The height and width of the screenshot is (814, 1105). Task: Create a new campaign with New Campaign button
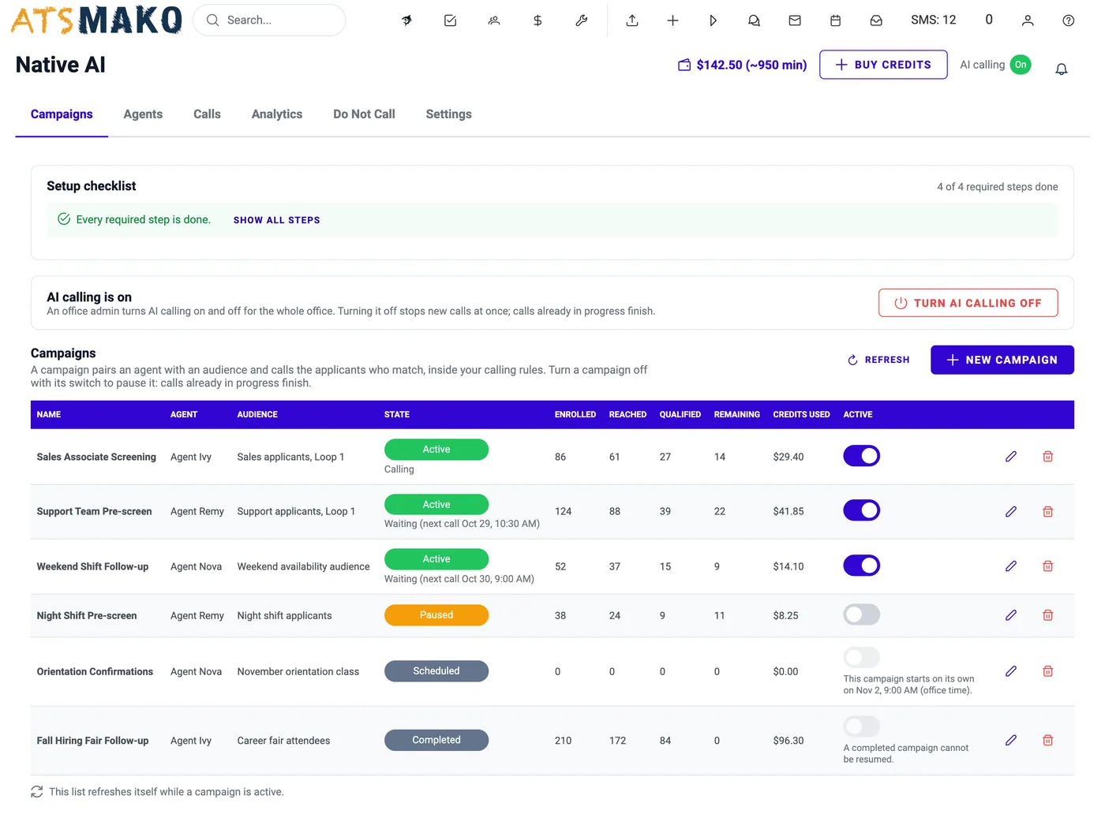click(1002, 360)
